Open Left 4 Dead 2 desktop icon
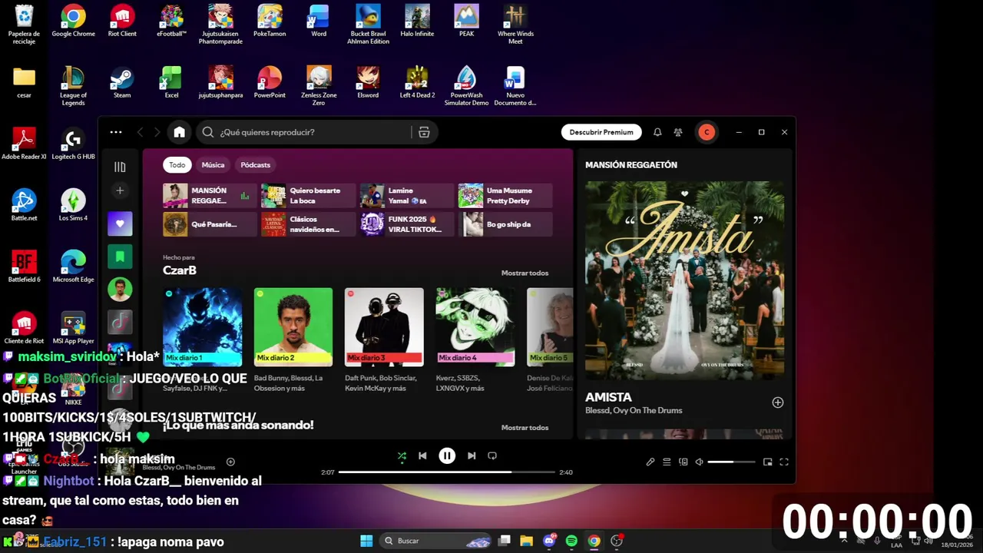 coord(417,83)
